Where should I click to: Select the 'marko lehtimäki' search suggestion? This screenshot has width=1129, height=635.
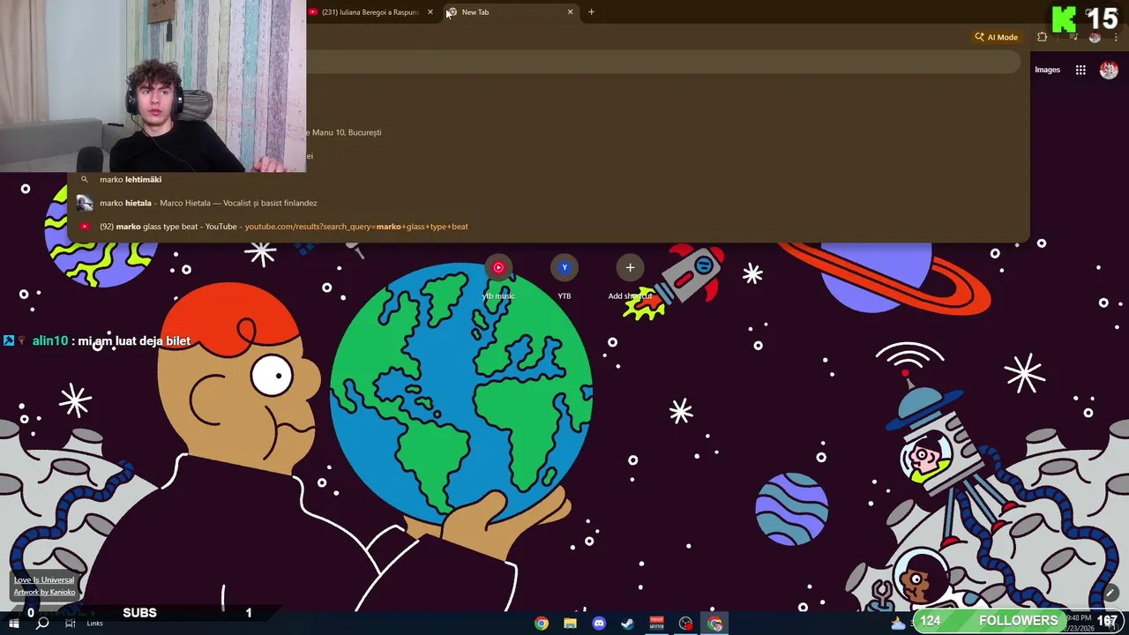tap(549, 179)
